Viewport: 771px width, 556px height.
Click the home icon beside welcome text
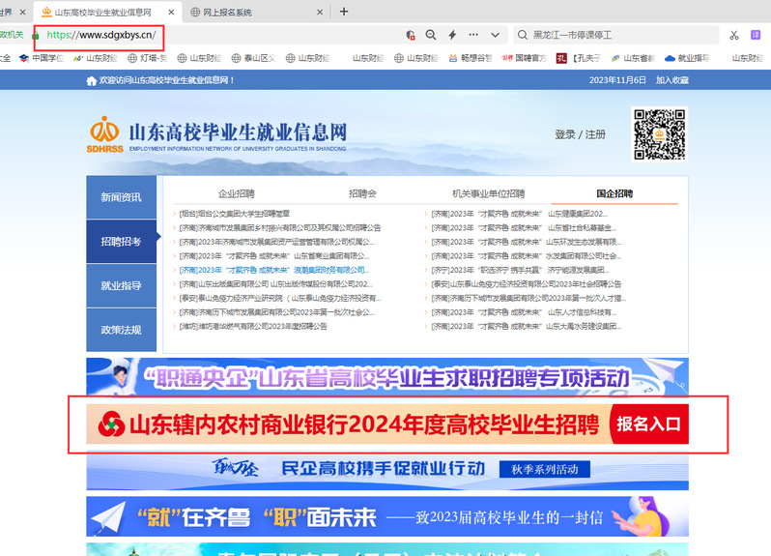[x=92, y=80]
